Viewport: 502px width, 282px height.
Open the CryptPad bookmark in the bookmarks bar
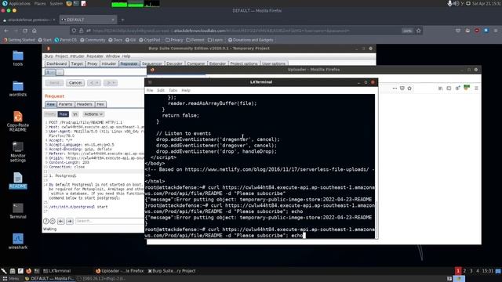150,40
